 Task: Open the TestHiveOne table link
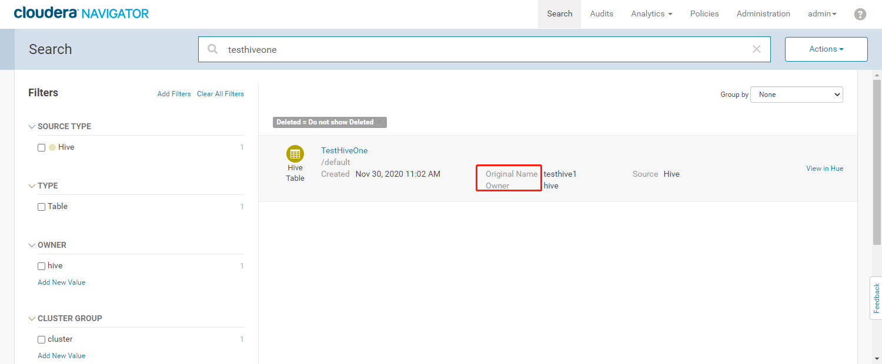point(345,151)
